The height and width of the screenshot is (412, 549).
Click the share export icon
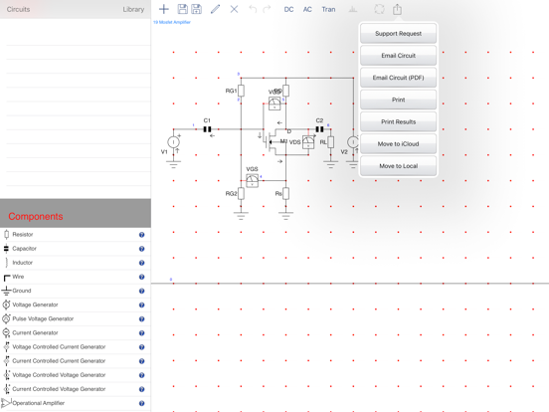[397, 9]
